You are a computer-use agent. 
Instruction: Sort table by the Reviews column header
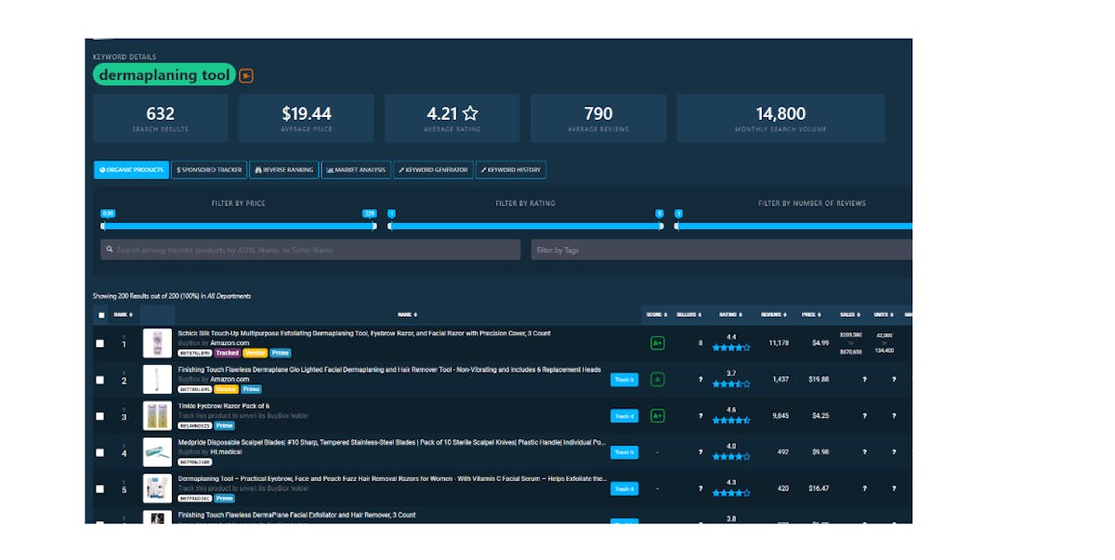coord(773,315)
